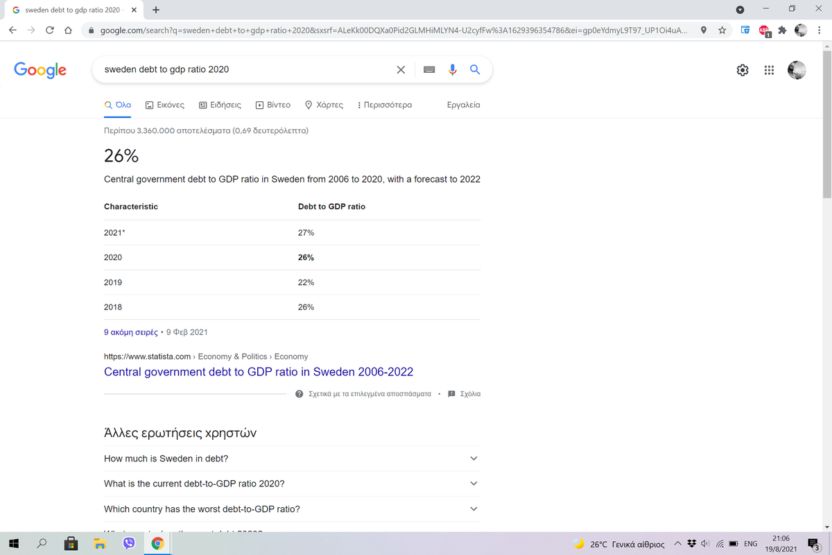832x555 pixels.
Task: Switch to the Ειδήσεις tab
Action: 220,105
